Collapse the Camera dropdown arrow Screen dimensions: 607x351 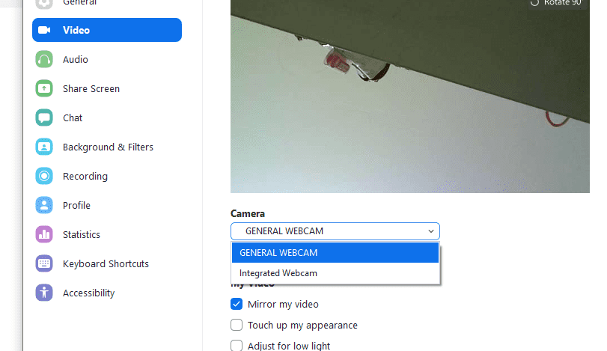[431, 231]
